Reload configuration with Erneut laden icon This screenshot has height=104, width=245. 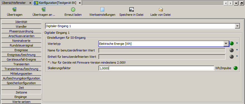73,10
